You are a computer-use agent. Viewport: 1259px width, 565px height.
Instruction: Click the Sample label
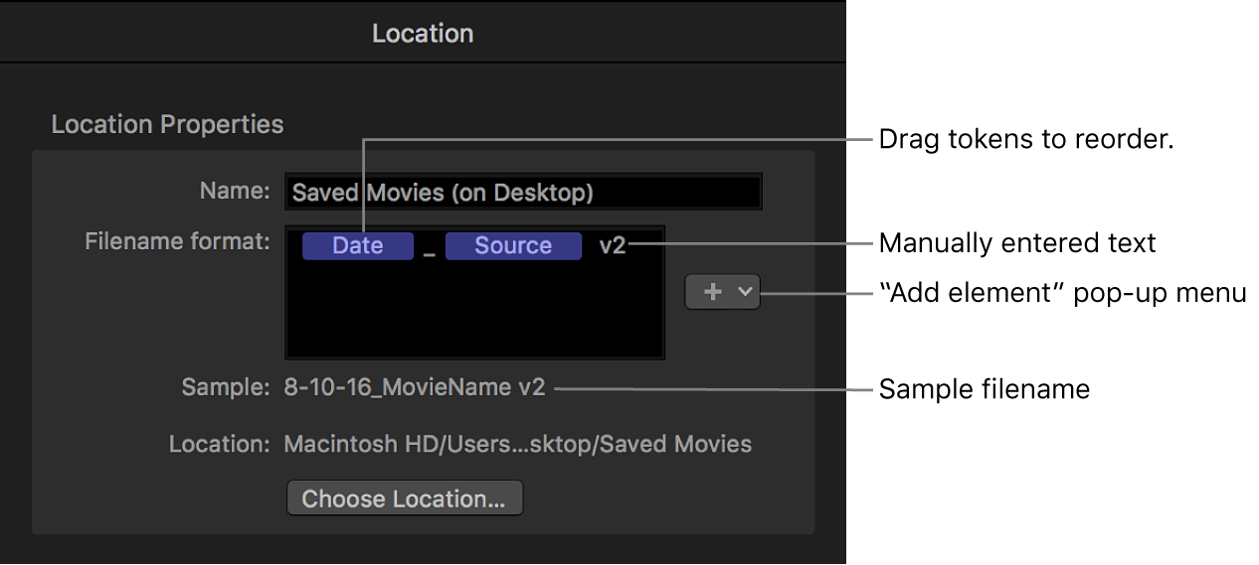tap(225, 387)
